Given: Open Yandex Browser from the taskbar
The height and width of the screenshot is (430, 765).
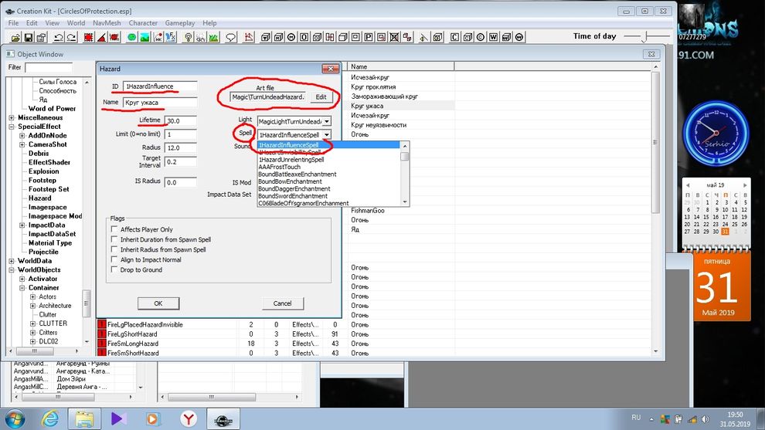Looking at the screenshot, I should pos(188,418).
